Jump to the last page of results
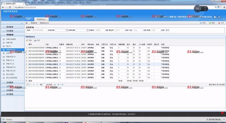This screenshot has height=123, width=226. coord(58,85)
